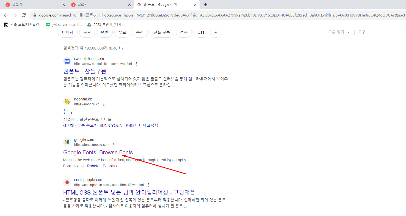Select the 란 filter chip

click(216, 32)
